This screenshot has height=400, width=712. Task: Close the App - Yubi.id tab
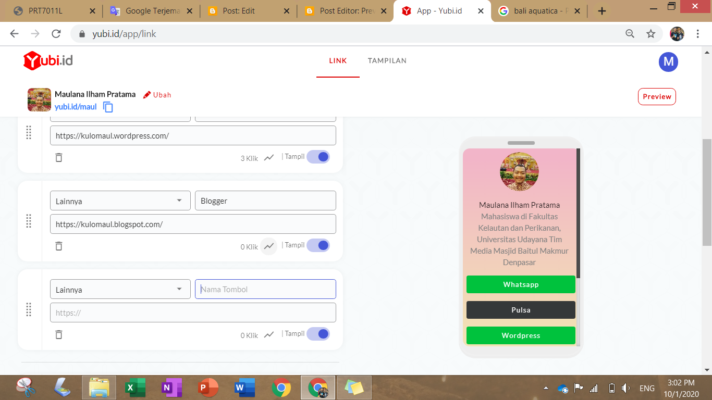(x=481, y=11)
